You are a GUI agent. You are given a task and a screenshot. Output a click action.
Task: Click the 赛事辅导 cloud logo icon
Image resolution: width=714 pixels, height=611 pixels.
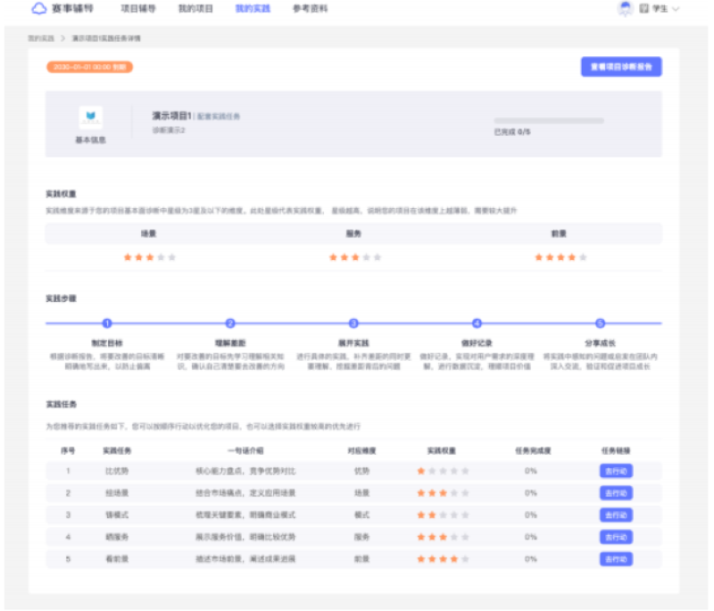[39, 9]
